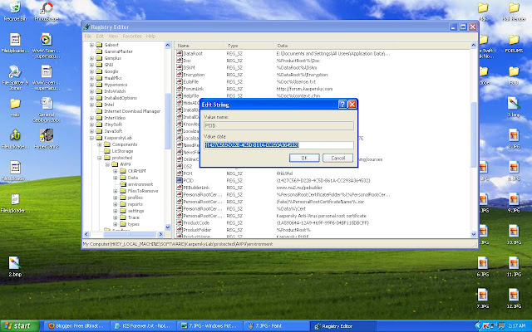Select the KasperskyLab folder icon in tree
This screenshot has width=532, height=332.
point(99,138)
